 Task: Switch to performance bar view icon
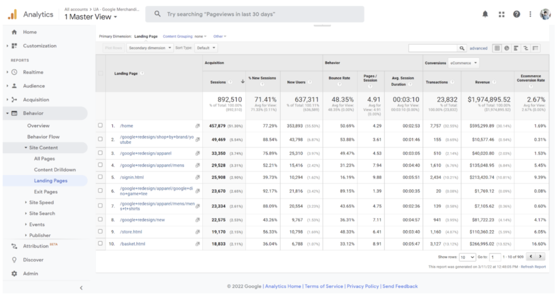coord(516,48)
